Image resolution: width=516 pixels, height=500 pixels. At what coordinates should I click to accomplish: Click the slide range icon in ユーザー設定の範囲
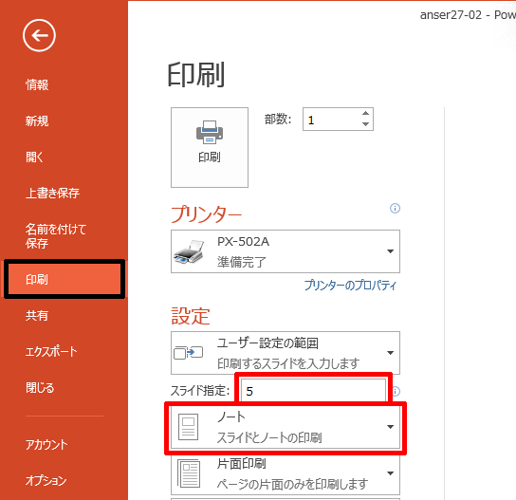188,353
